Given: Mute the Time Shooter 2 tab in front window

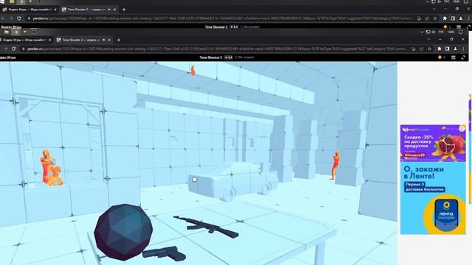Looking at the screenshot, I should [103, 40].
